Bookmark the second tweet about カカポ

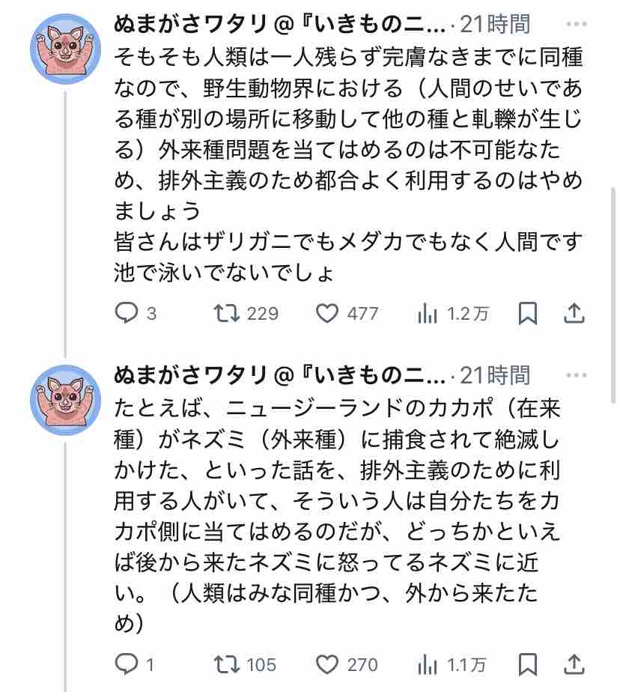tap(528, 664)
